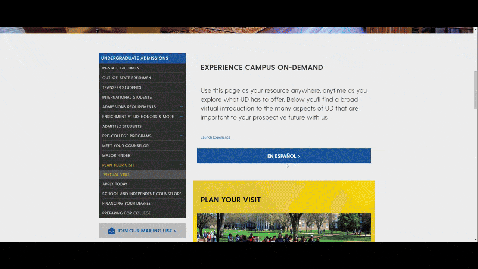Image resolution: width=478 pixels, height=269 pixels.
Task: Expand the Admissions Requirements submenu plus
Action: [x=181, y=107]
